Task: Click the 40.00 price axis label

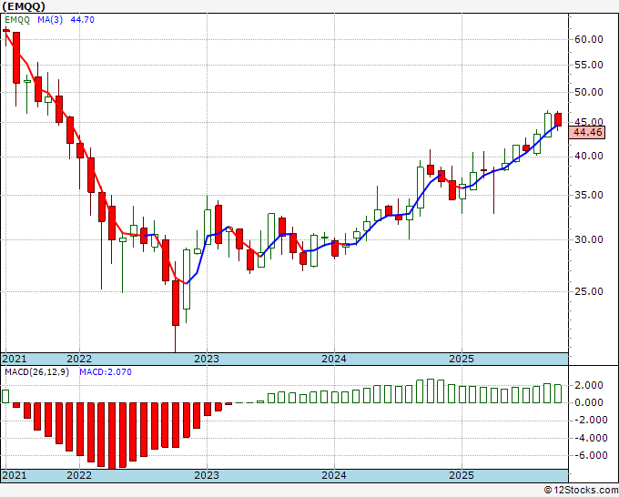Action: 589,156
